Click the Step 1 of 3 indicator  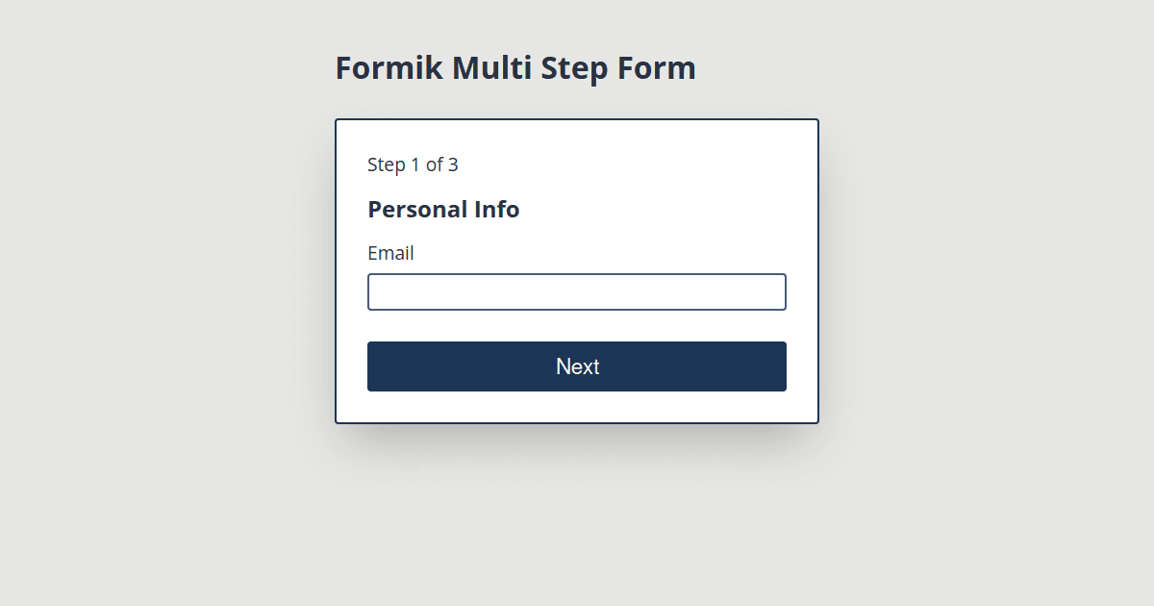point(413,164)
